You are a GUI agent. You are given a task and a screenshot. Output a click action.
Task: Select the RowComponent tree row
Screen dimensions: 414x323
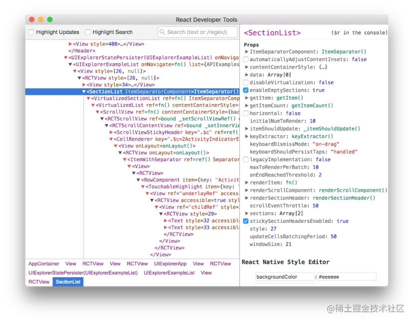point(132,180)
